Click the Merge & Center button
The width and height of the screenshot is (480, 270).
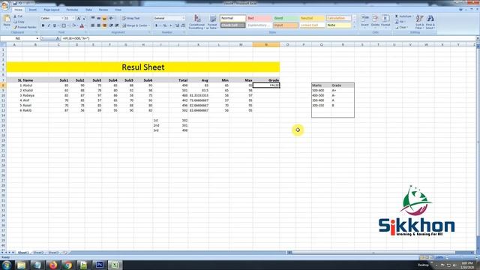(134, 25)
